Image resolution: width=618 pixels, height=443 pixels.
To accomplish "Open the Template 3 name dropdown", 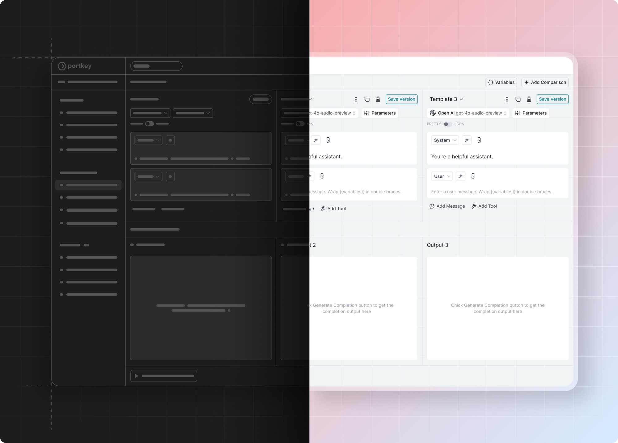I will click(447, 99).
